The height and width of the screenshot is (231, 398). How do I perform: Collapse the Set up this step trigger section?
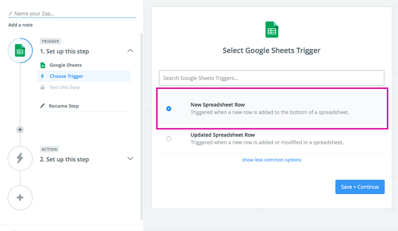pos(130,51)
